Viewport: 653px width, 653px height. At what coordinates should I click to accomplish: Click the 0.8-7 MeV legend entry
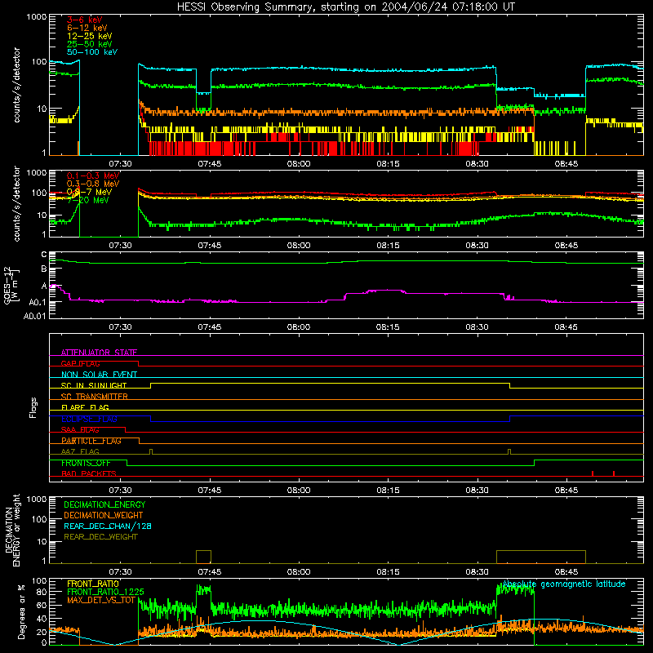point(89,192)
